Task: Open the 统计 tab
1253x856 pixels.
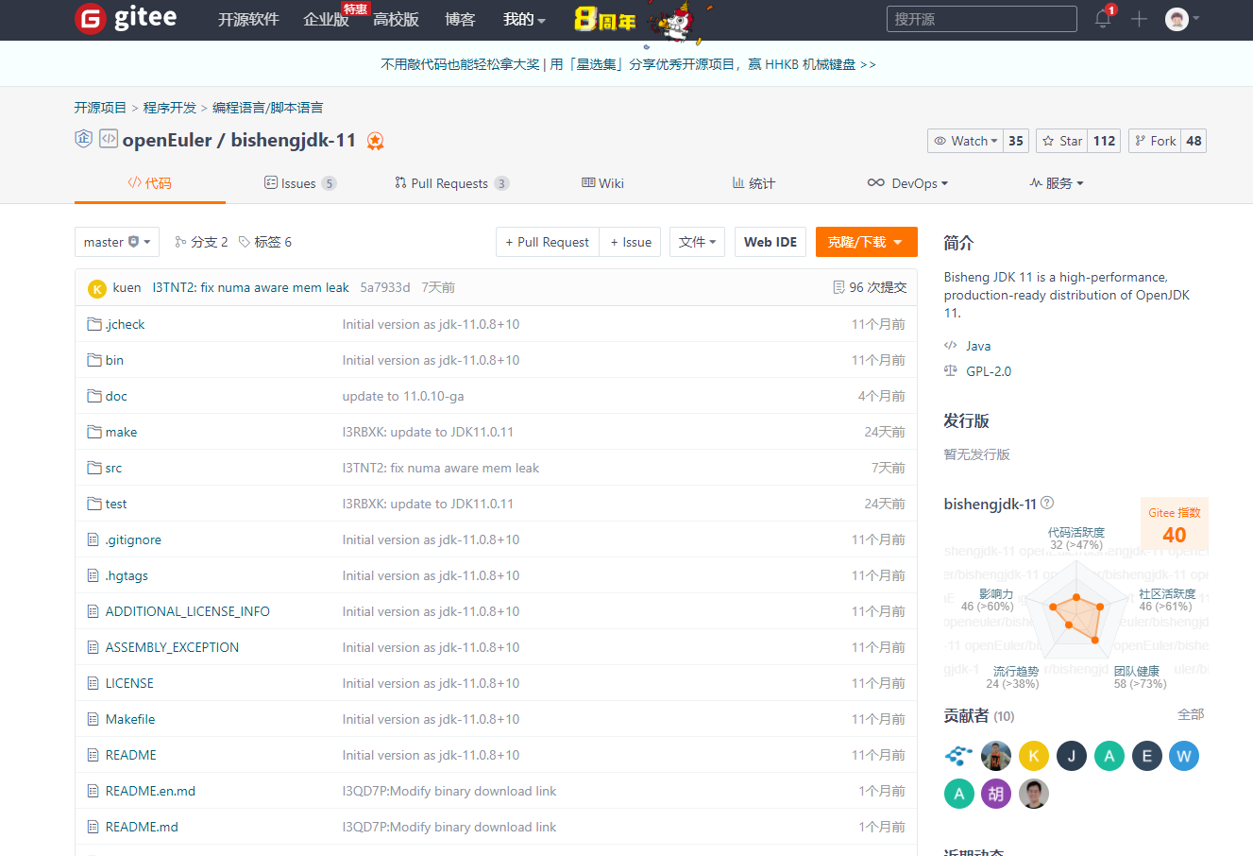Action: (753, 183)
